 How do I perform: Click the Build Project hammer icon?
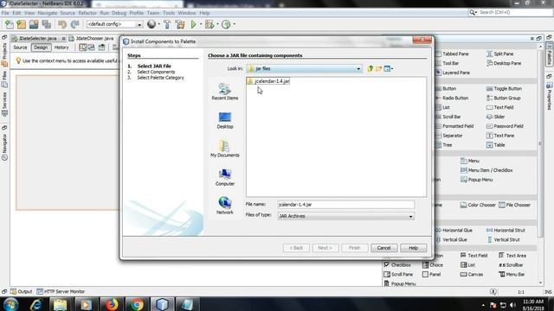[167, 24]
